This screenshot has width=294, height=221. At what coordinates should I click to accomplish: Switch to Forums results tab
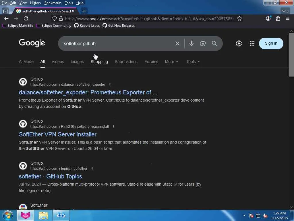pyautogui.click(x=151, y=62)
